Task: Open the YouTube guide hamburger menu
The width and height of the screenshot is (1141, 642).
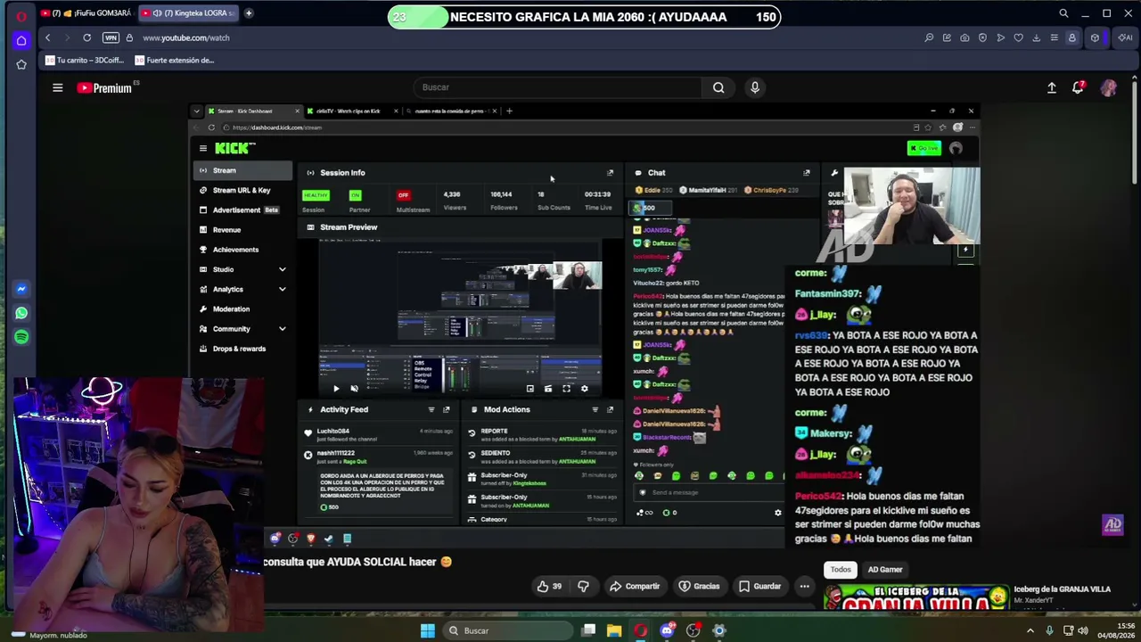Action: point(57,87)
